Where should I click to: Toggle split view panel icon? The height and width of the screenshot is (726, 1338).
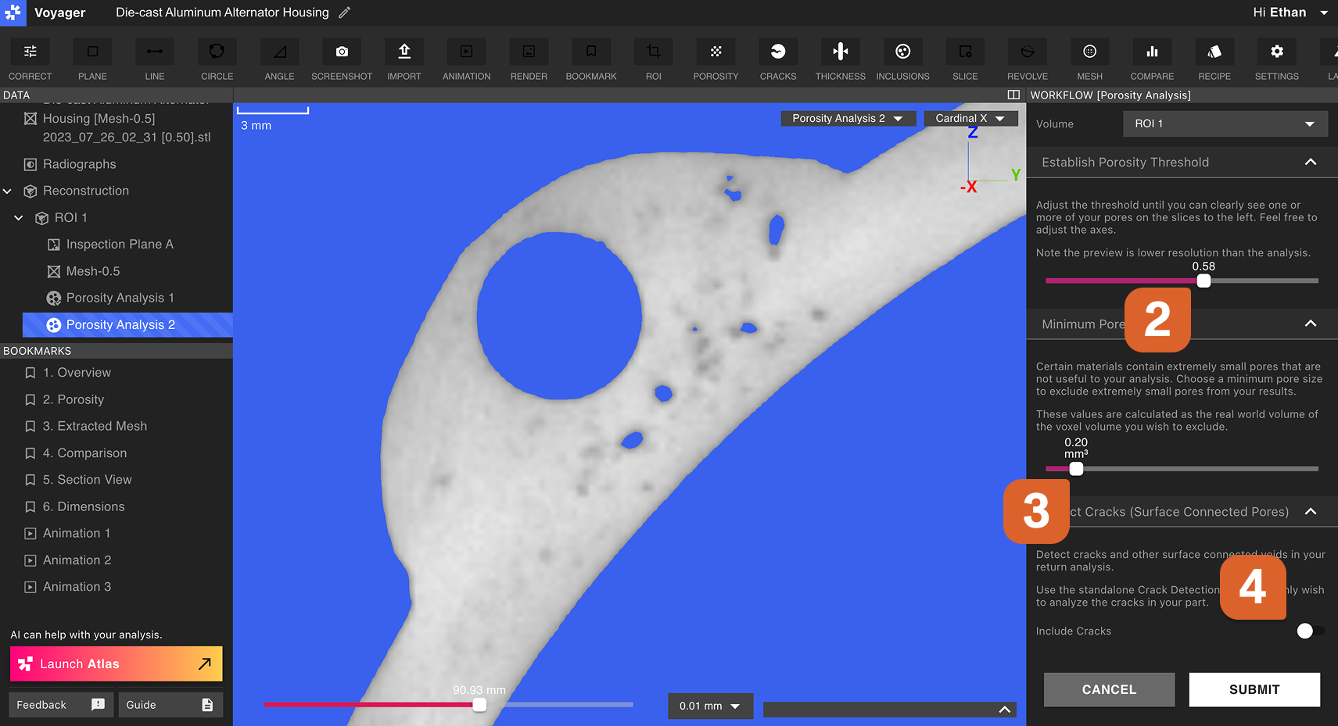pos(1013,95)
